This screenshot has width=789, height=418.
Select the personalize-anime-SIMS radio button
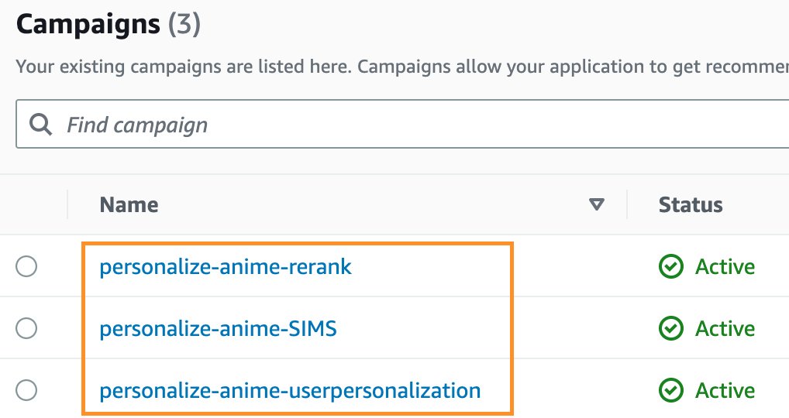coord(26,328)
